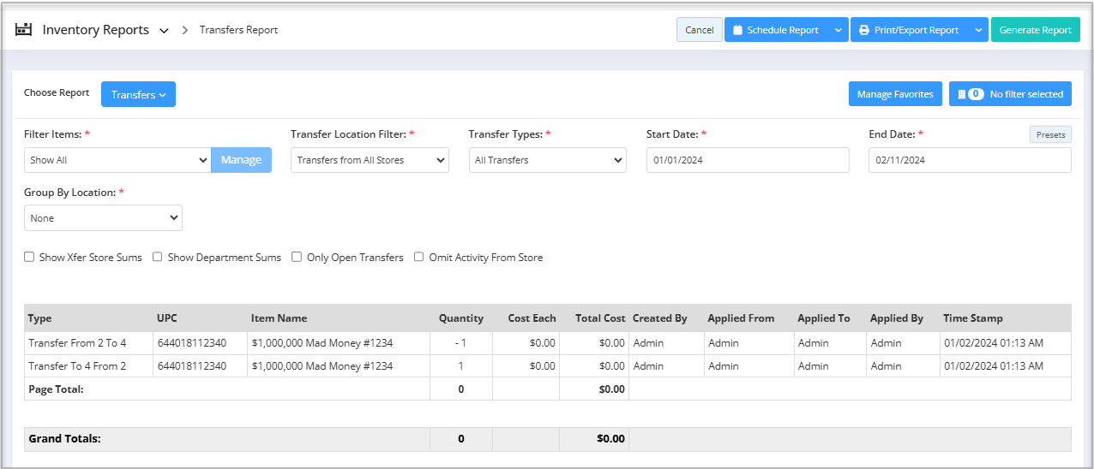
Task: Open the Transfer Types dropdown
Action: point(547,160)
